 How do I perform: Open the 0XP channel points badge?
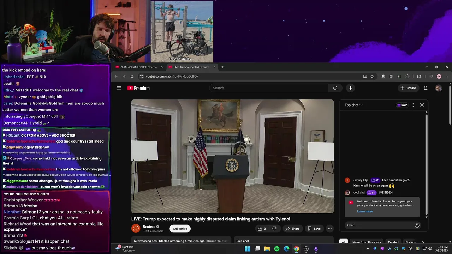[402, 105]
